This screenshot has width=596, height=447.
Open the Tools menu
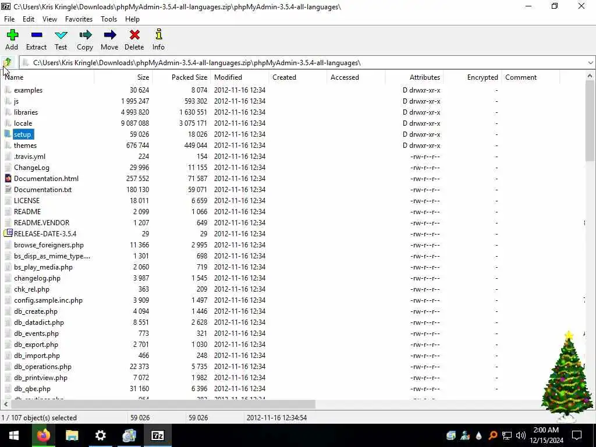[x=109, y=19]
